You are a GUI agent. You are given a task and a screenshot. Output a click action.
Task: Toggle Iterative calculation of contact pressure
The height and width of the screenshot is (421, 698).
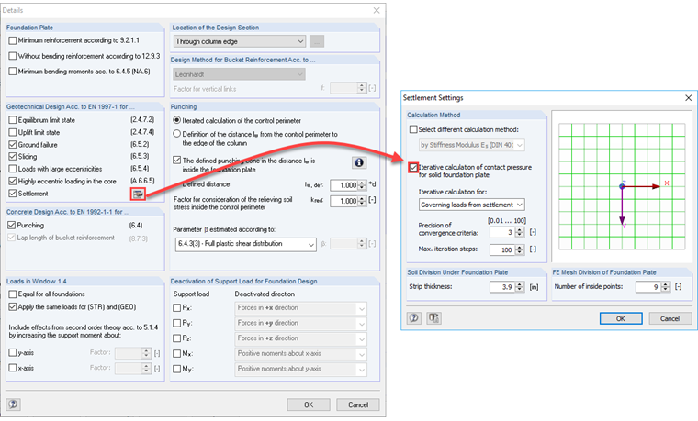coord(413,167)
